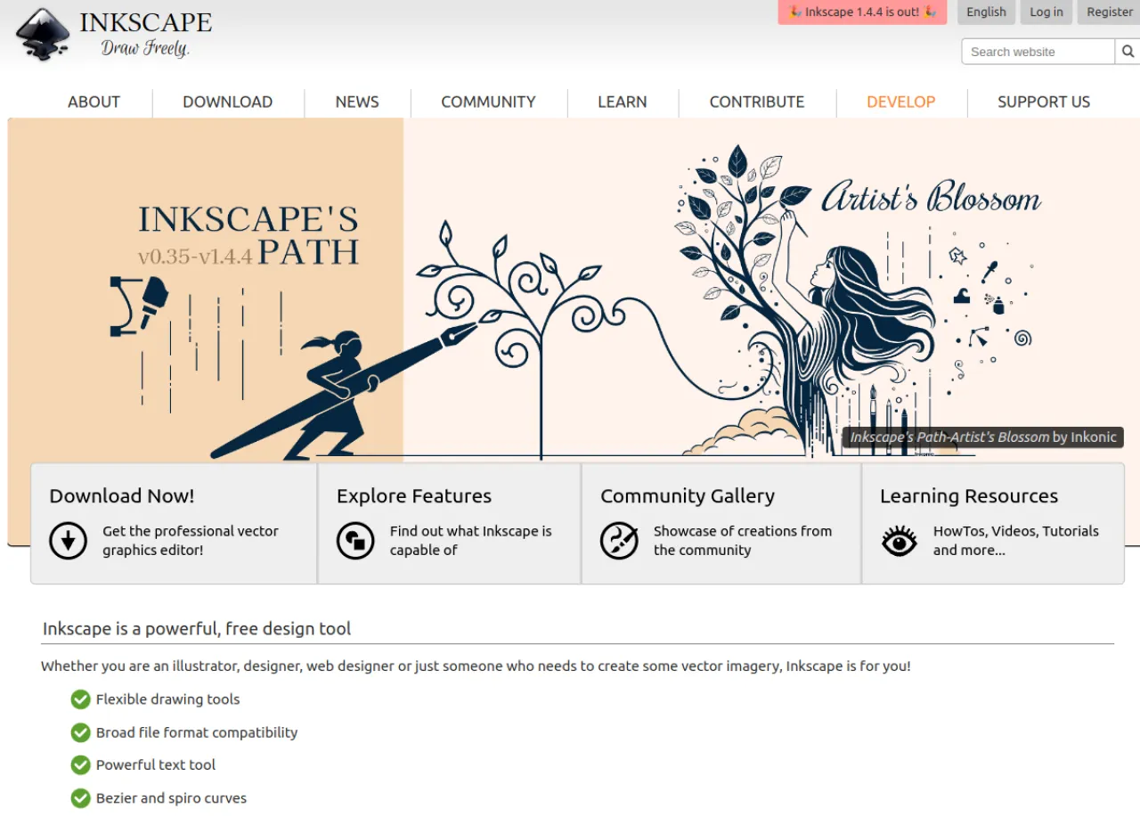Click the Download Now arrow icon

[68, 541]
